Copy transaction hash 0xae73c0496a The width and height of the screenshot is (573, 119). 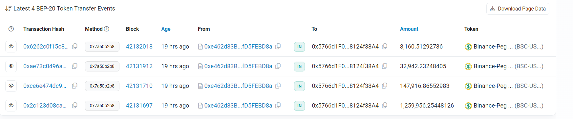(75, 66)
